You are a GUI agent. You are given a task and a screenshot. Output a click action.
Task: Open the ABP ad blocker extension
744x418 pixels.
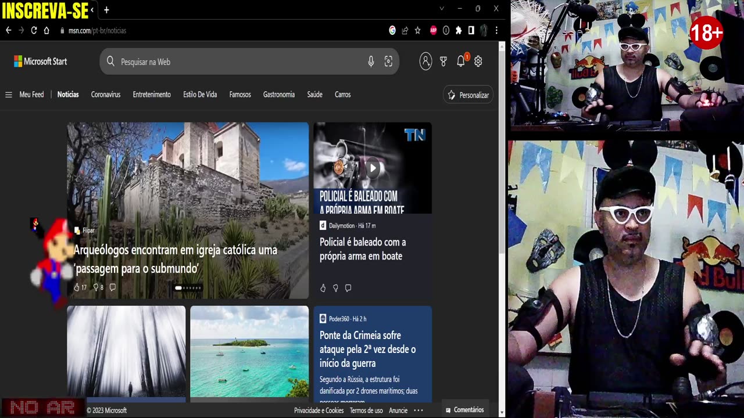(433, 30)
